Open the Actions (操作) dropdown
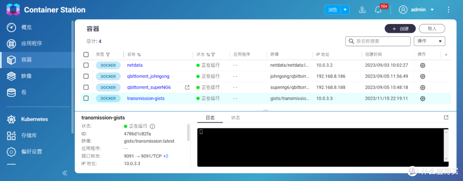The width and height of the screenshot is (463, 181). [x=429, y=41]
